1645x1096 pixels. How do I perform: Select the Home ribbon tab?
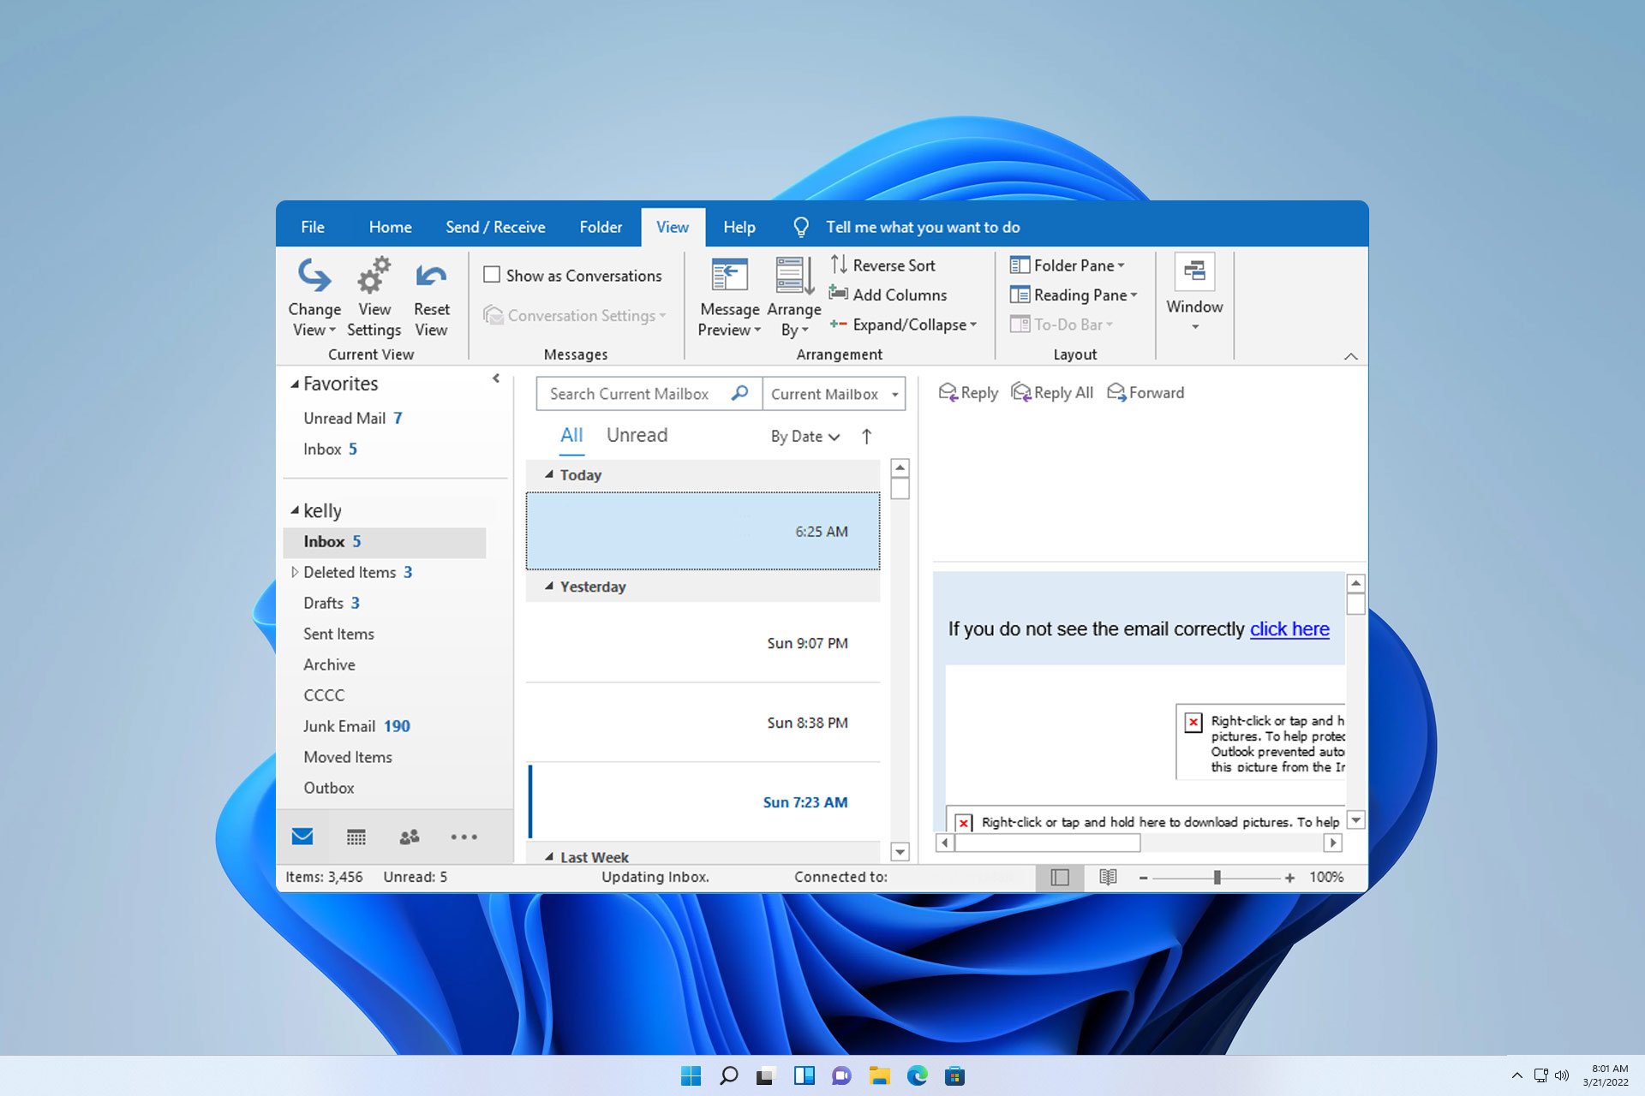click(388, 226)
